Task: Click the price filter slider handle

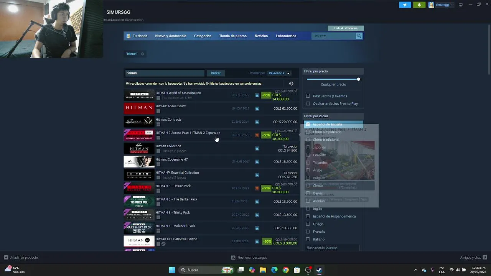Action: [358, 79]
